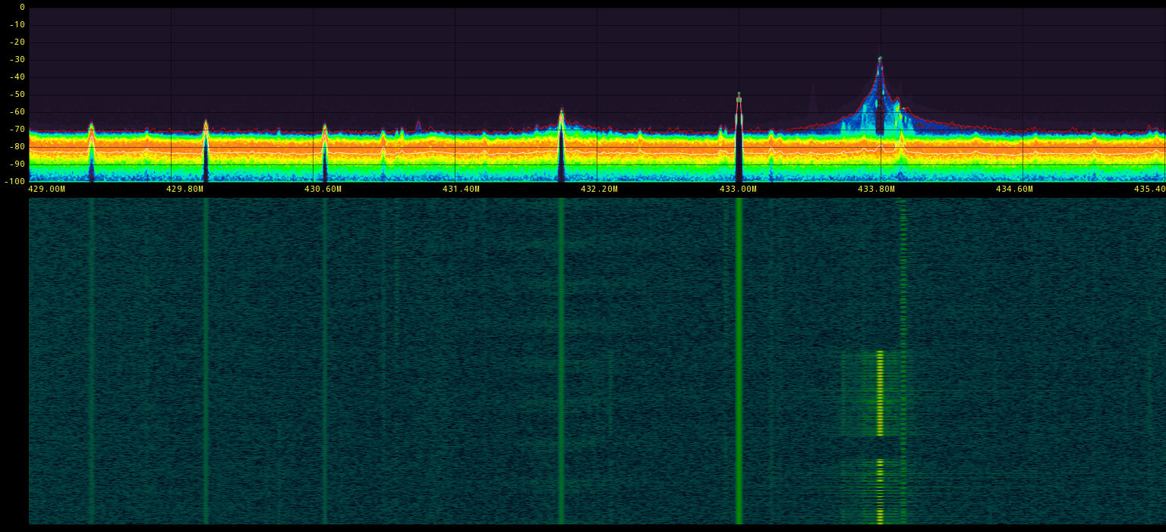The width and height of the screenshot is (1166, 532).
Task: Tune to the spectrum peak near 430.00M
Action: click(x=206, y=124)
